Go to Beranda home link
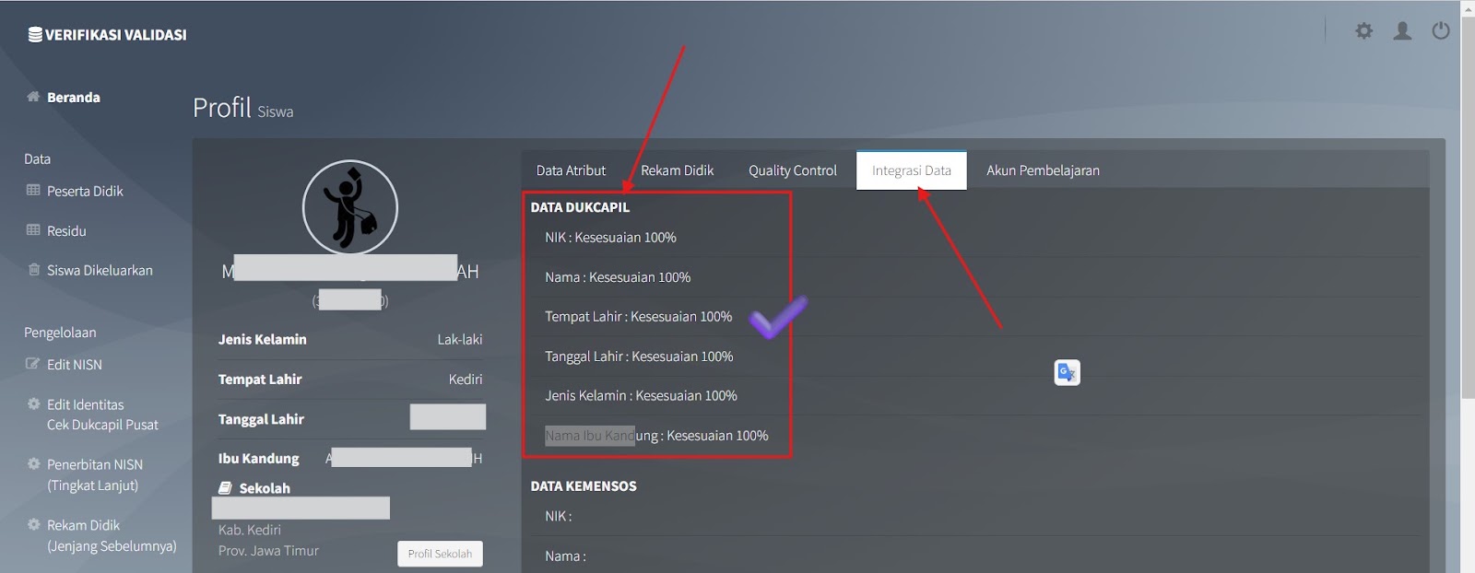This screenshot has width=1475, height=573. click(x=74, y=97)
